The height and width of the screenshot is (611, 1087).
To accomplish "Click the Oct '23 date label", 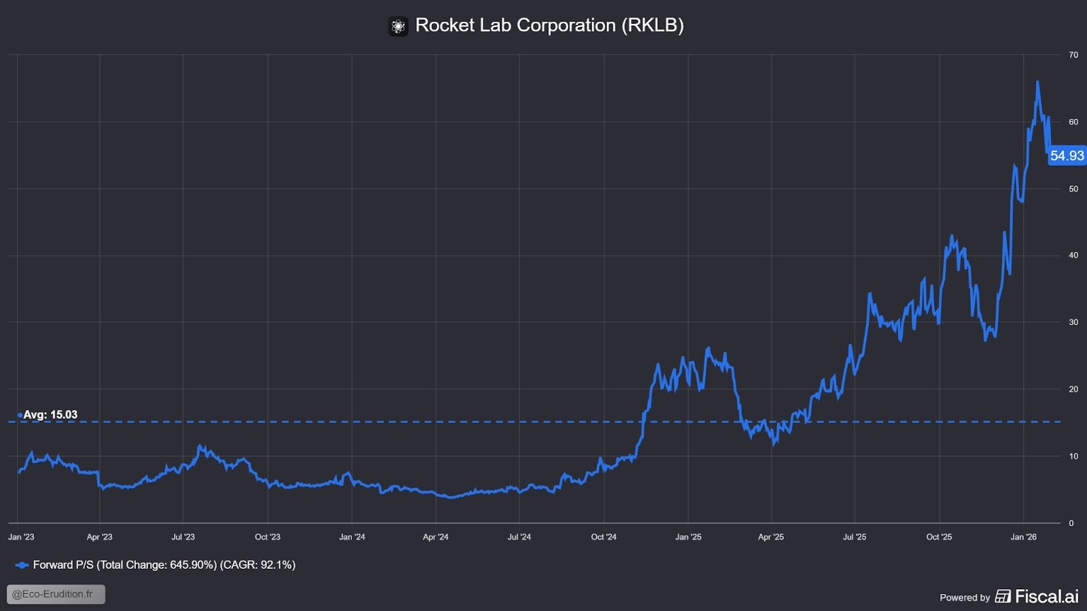I will [x=268, y=537].
